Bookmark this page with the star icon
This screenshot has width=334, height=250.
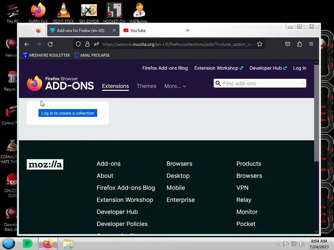click(259, 44)
